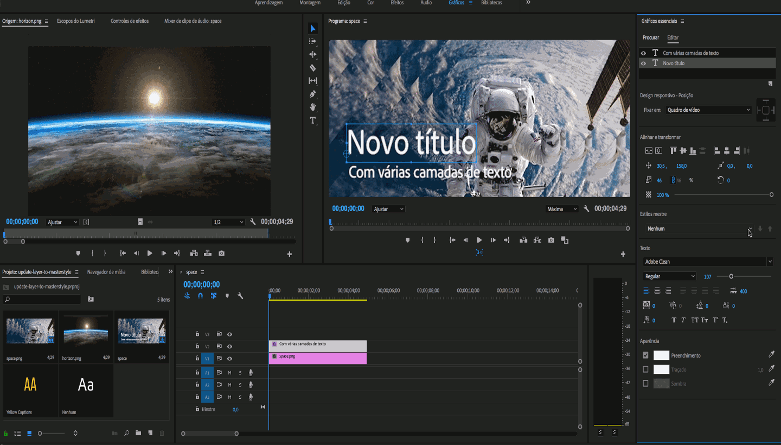Play the Program monitor sequence
The height and width of the screenshot is (445, 781).
coord(479,240)
